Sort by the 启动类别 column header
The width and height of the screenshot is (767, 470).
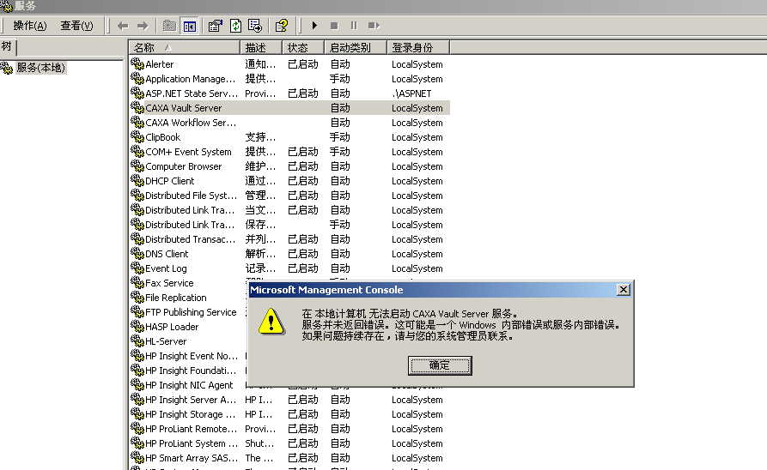pyautogui.click(x=355, y=47)
